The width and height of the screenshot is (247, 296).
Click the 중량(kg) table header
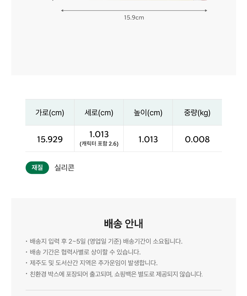point(197,113)
